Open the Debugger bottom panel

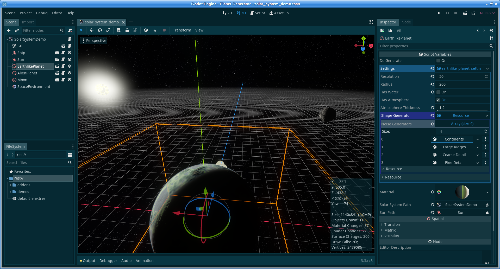click(x=108, y=261)
